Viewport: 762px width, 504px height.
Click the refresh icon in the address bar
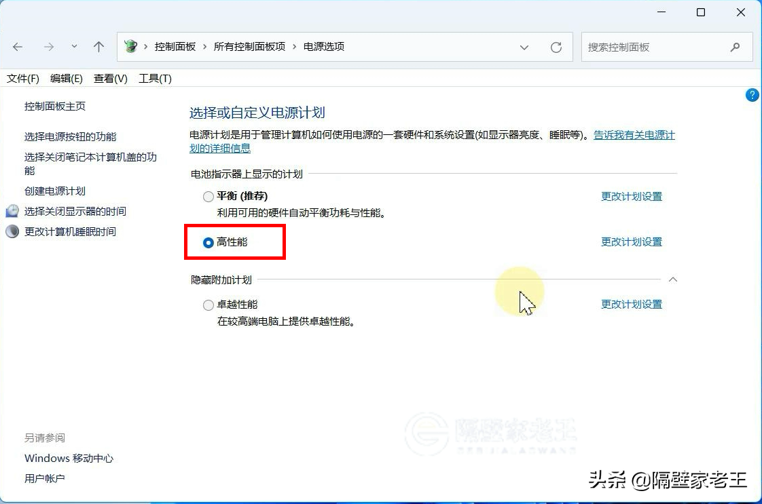click(556, 47)
